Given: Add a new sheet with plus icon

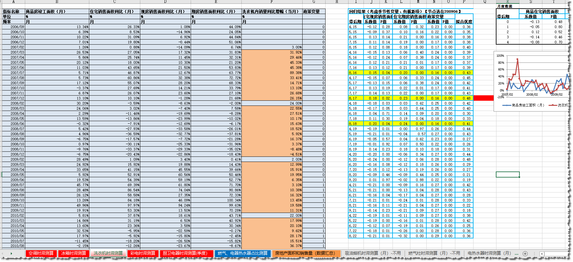Looking at the screenshot, I should coord(525,253).
